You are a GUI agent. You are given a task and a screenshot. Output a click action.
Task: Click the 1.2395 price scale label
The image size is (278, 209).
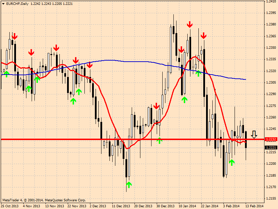point(271,13)
